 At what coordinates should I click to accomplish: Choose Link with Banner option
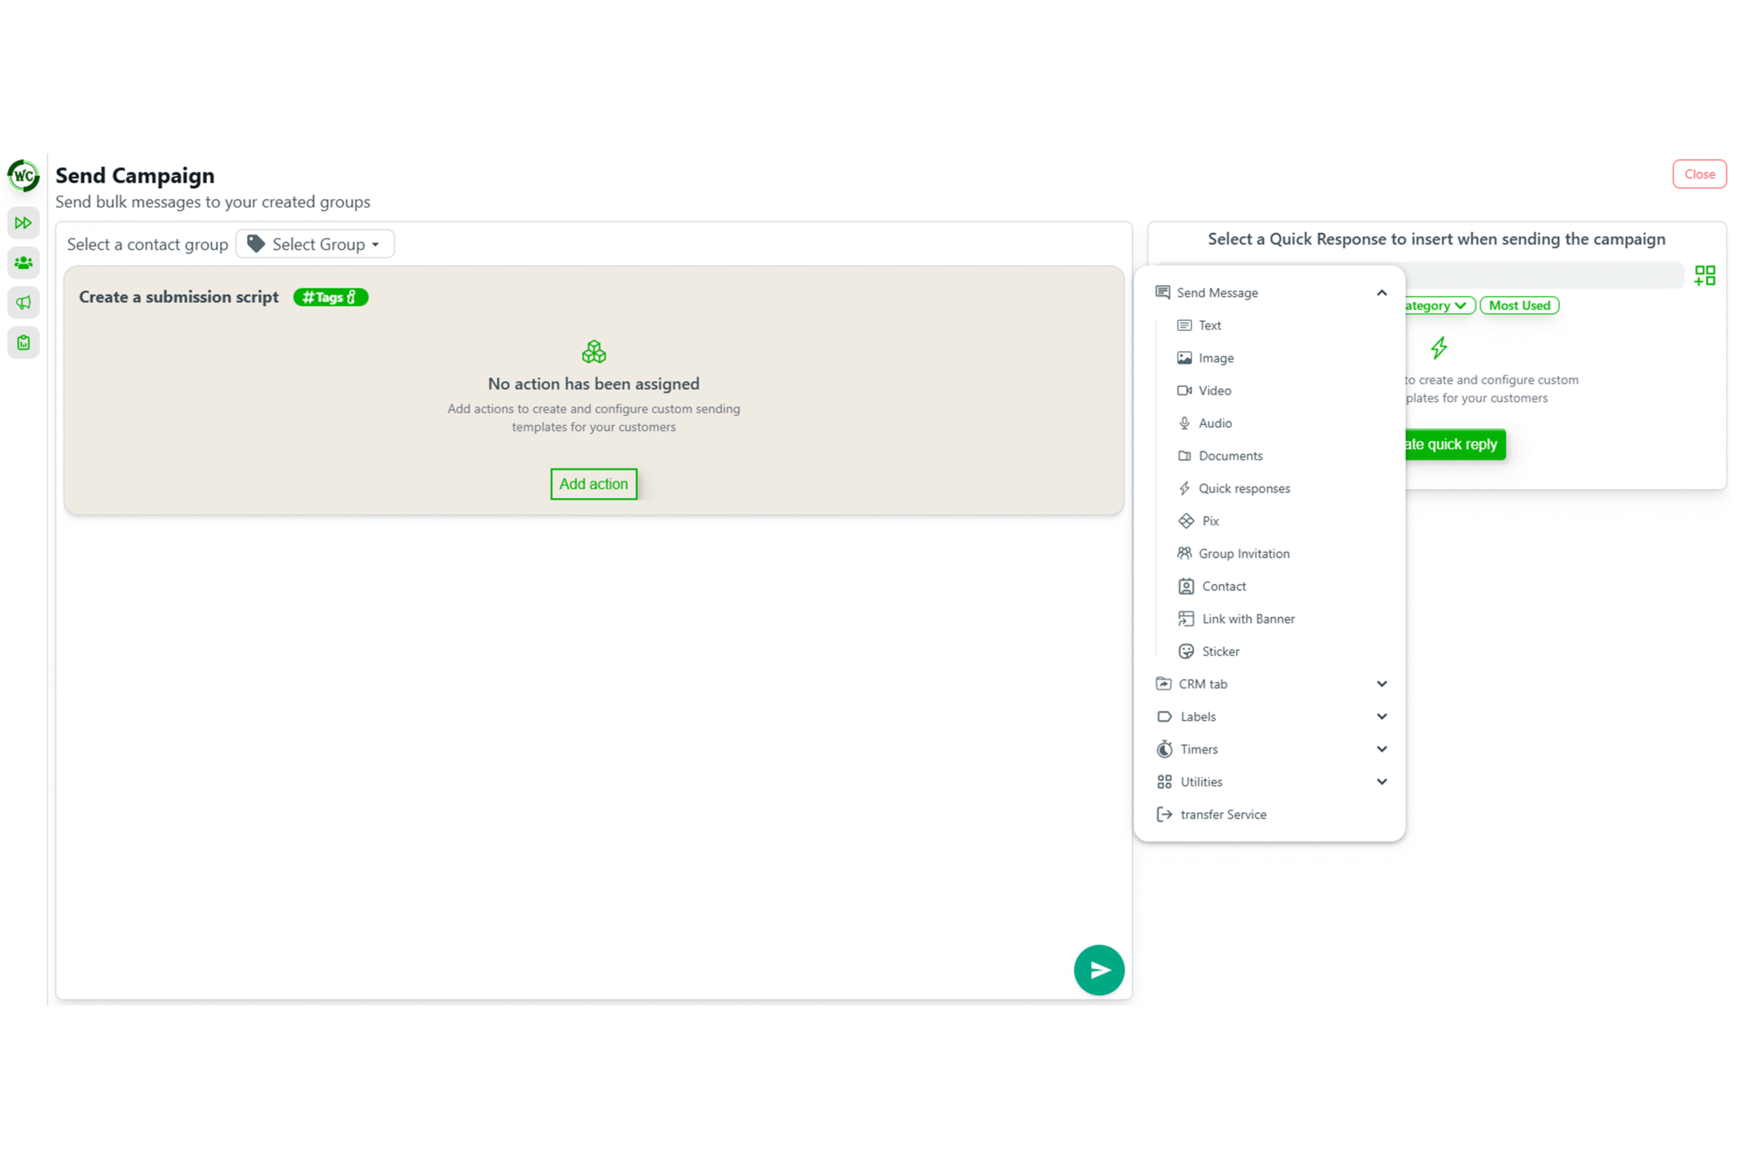pos(1247,619)
